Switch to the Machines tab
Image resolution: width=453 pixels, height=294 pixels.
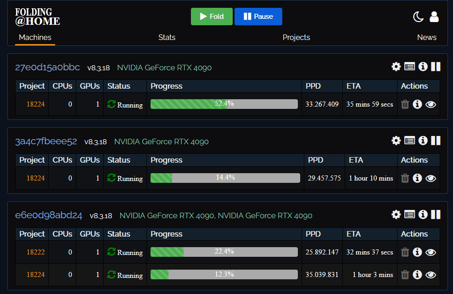tap(35, 37)
